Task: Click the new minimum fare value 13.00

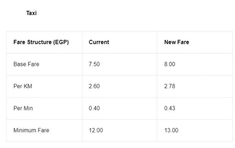Action: [x=171, y=130]
